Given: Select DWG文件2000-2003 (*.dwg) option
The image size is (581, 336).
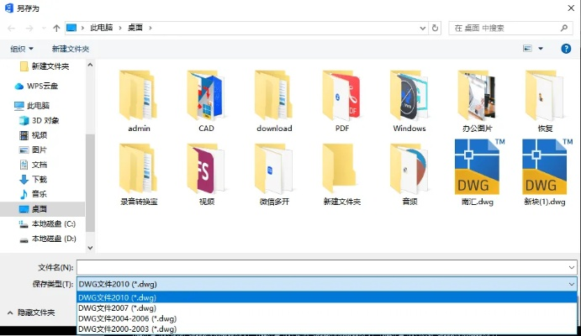Looking at the screenshot, I should pos(127,329).
